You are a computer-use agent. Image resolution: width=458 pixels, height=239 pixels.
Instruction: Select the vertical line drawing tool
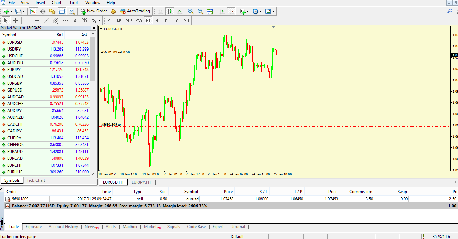coord(27,20)
